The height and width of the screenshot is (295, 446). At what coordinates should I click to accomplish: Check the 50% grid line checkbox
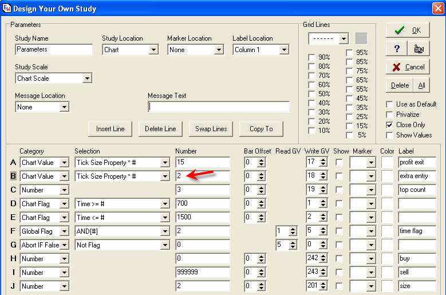click(311, 94)
